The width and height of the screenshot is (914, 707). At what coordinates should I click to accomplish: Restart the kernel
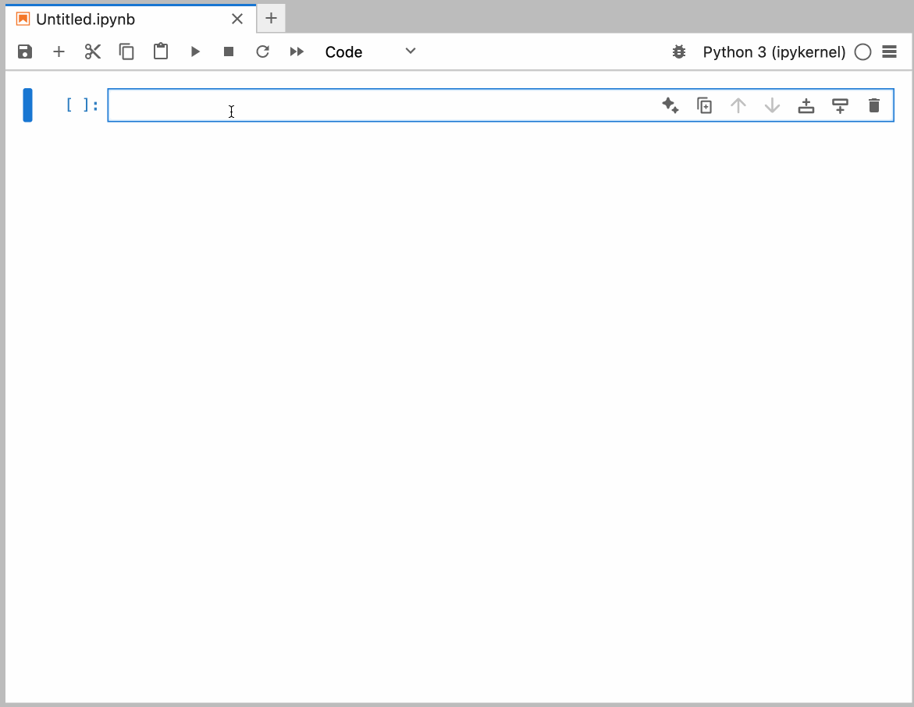tap(262, 52)
